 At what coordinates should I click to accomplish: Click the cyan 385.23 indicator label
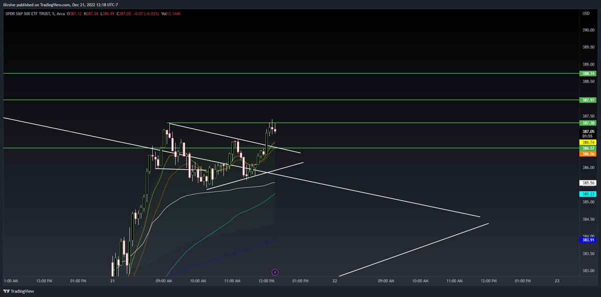pyautogui.click(x=588, y=194)
